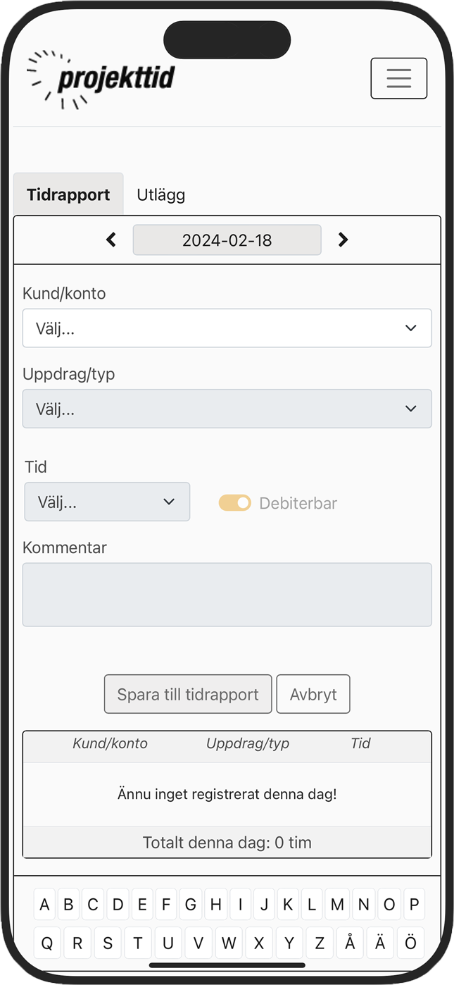454x985 pixels.
Task: Open the Tid dropdown
Action: tap(107, 502)
